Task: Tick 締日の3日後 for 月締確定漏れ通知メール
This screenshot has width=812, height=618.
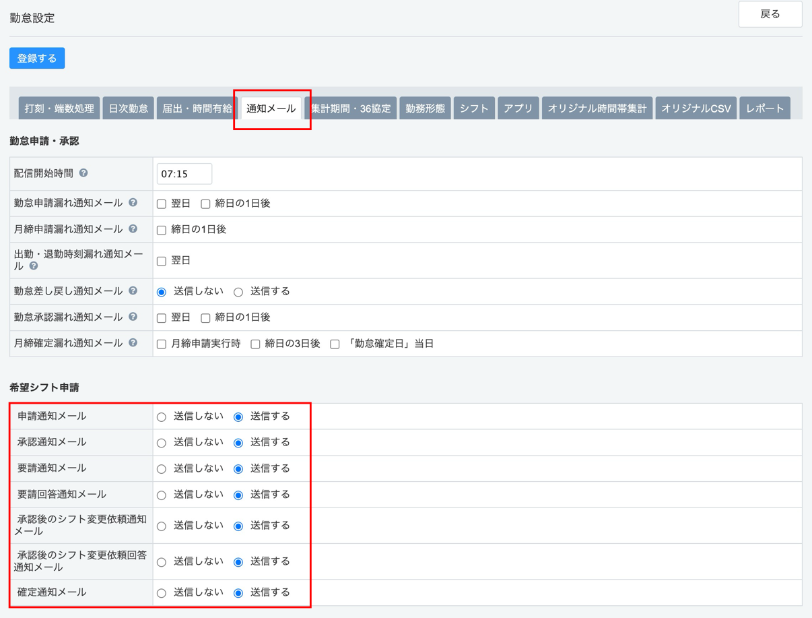Action: coord(255,344)
